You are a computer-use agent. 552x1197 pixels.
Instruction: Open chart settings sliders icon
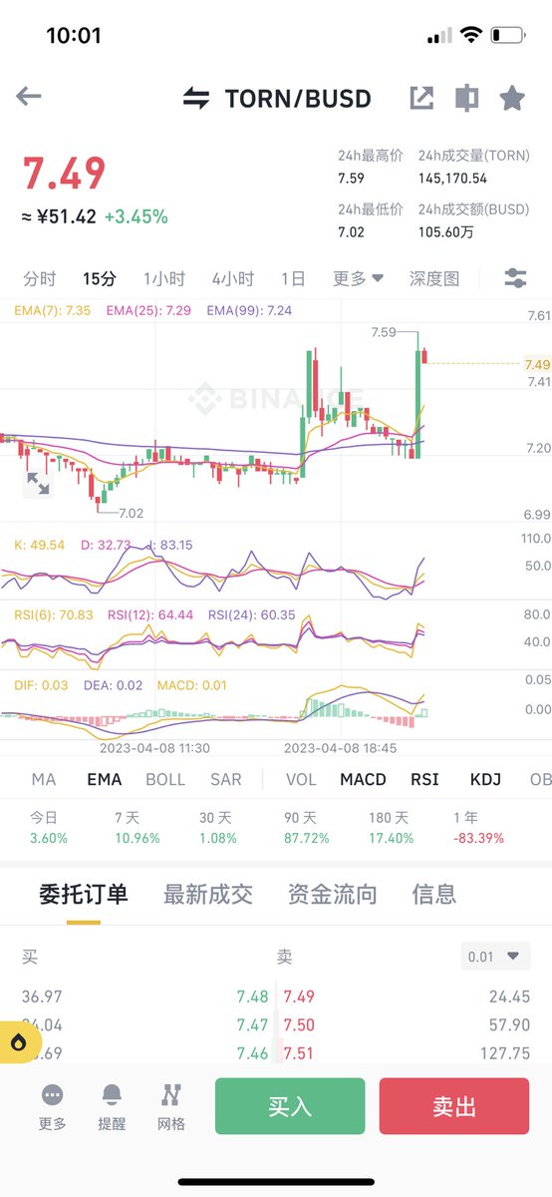(x=515, y=278)
